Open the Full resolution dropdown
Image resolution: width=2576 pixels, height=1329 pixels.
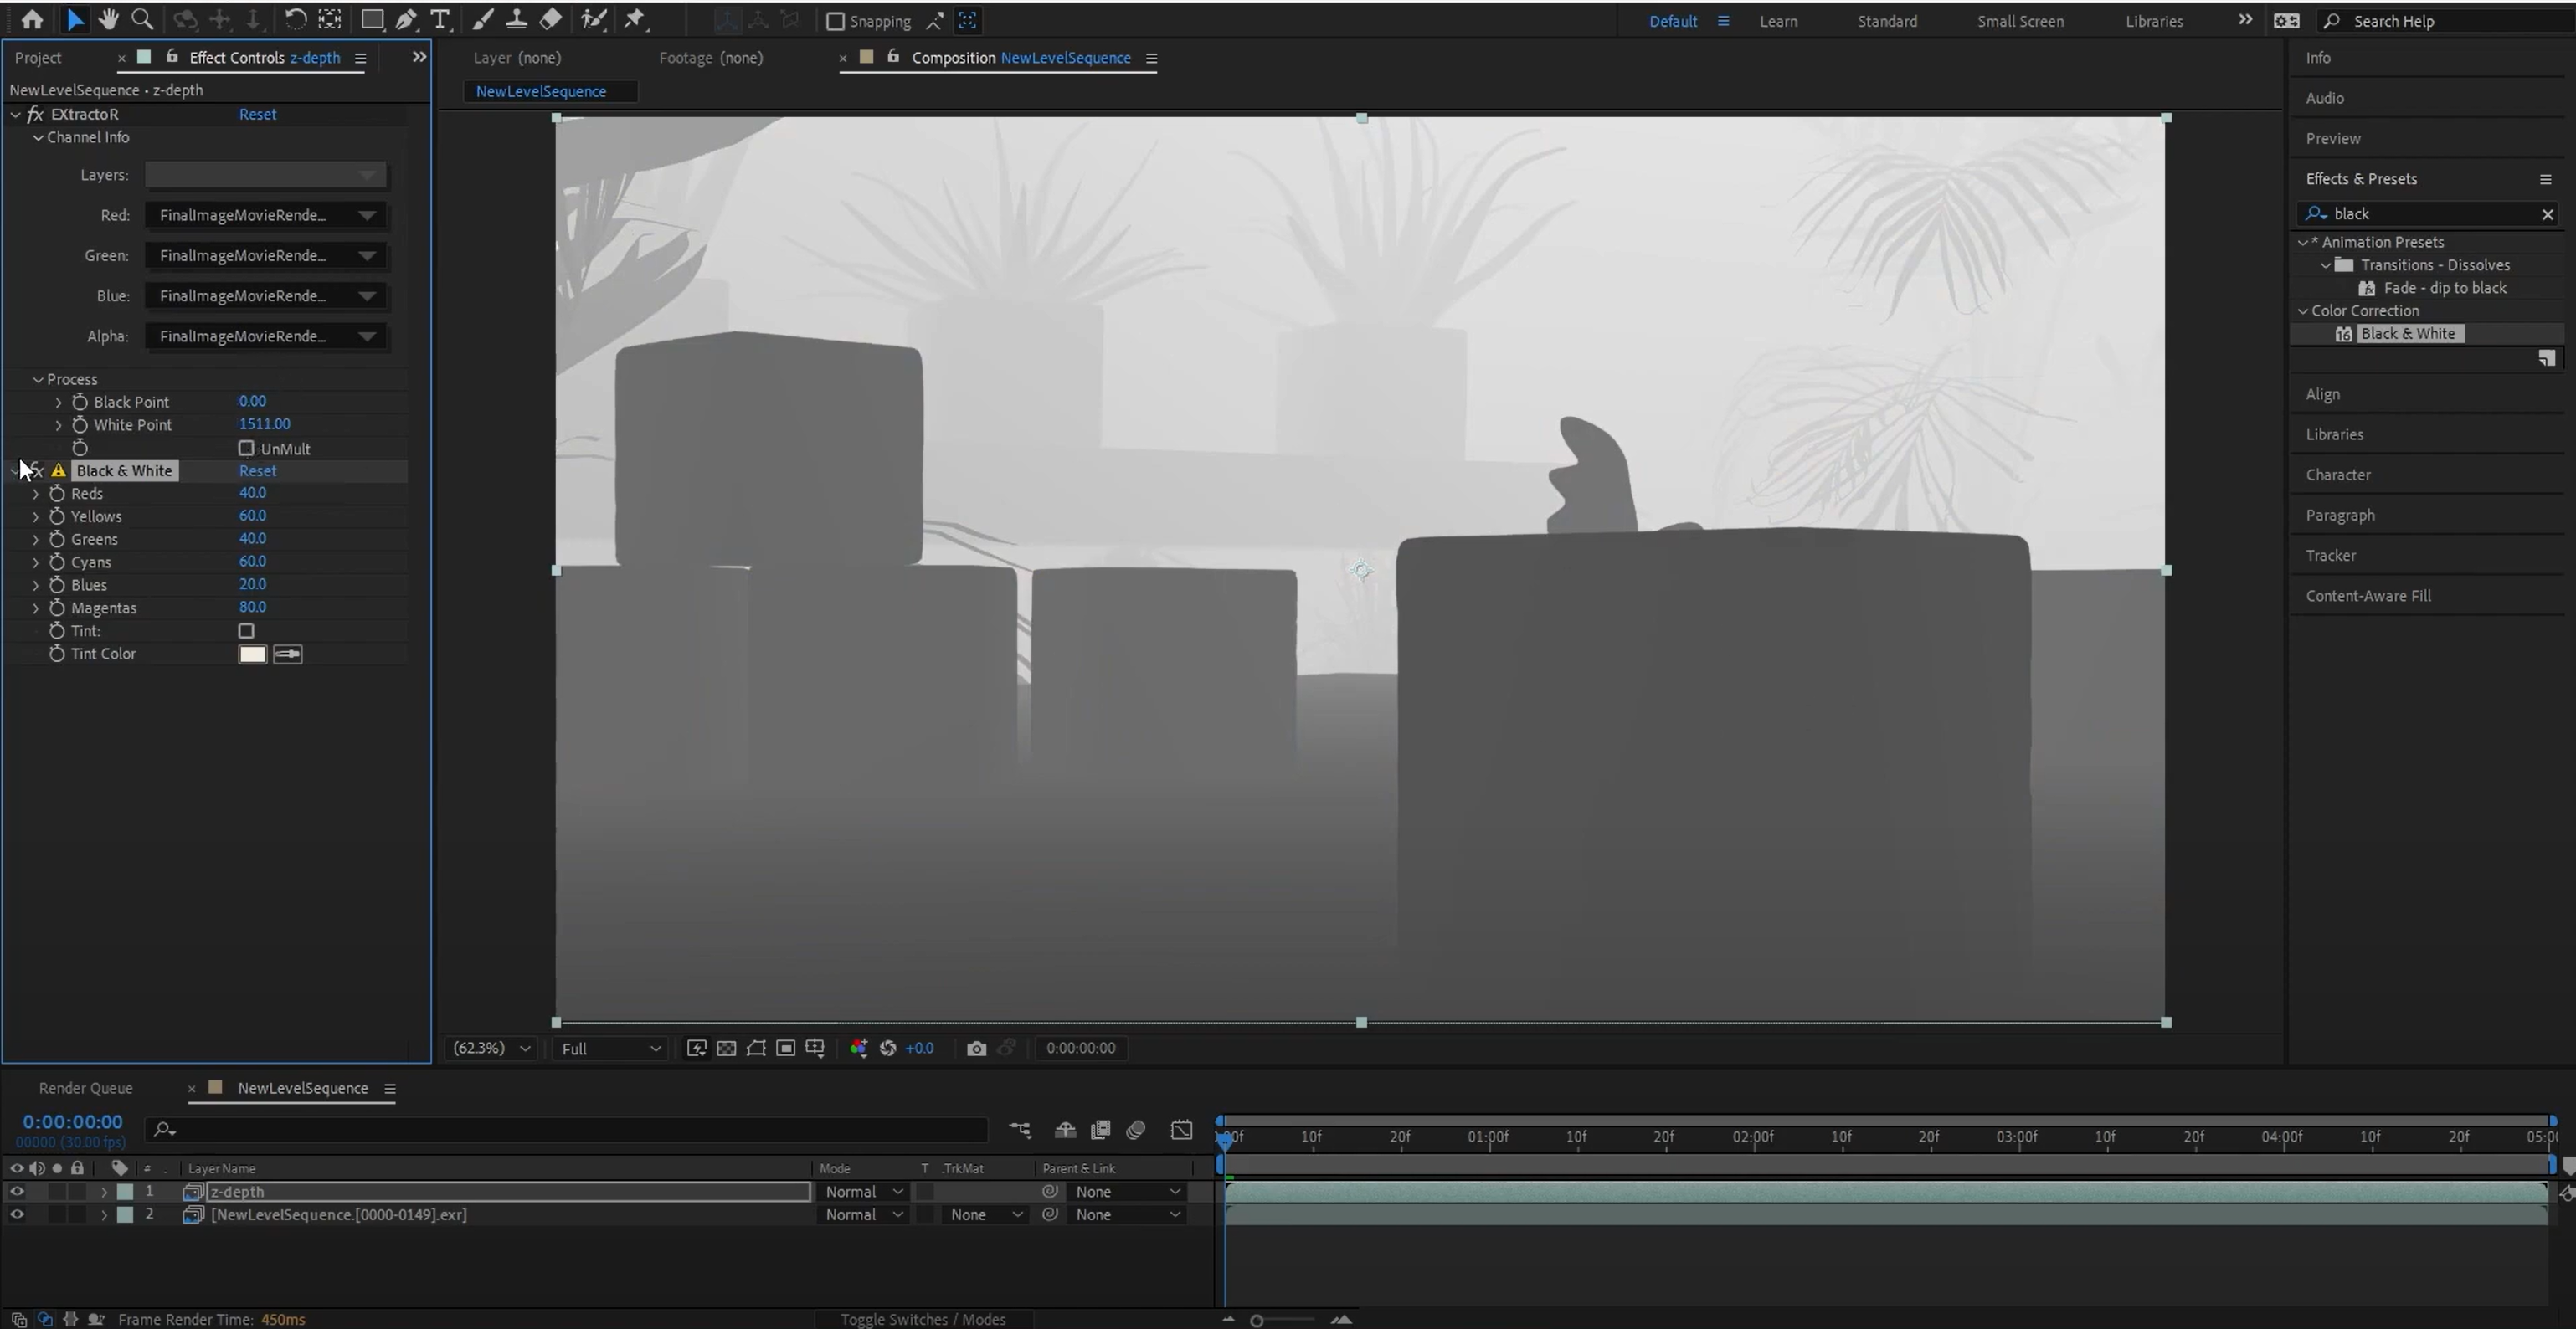(x=611, y=1048)
